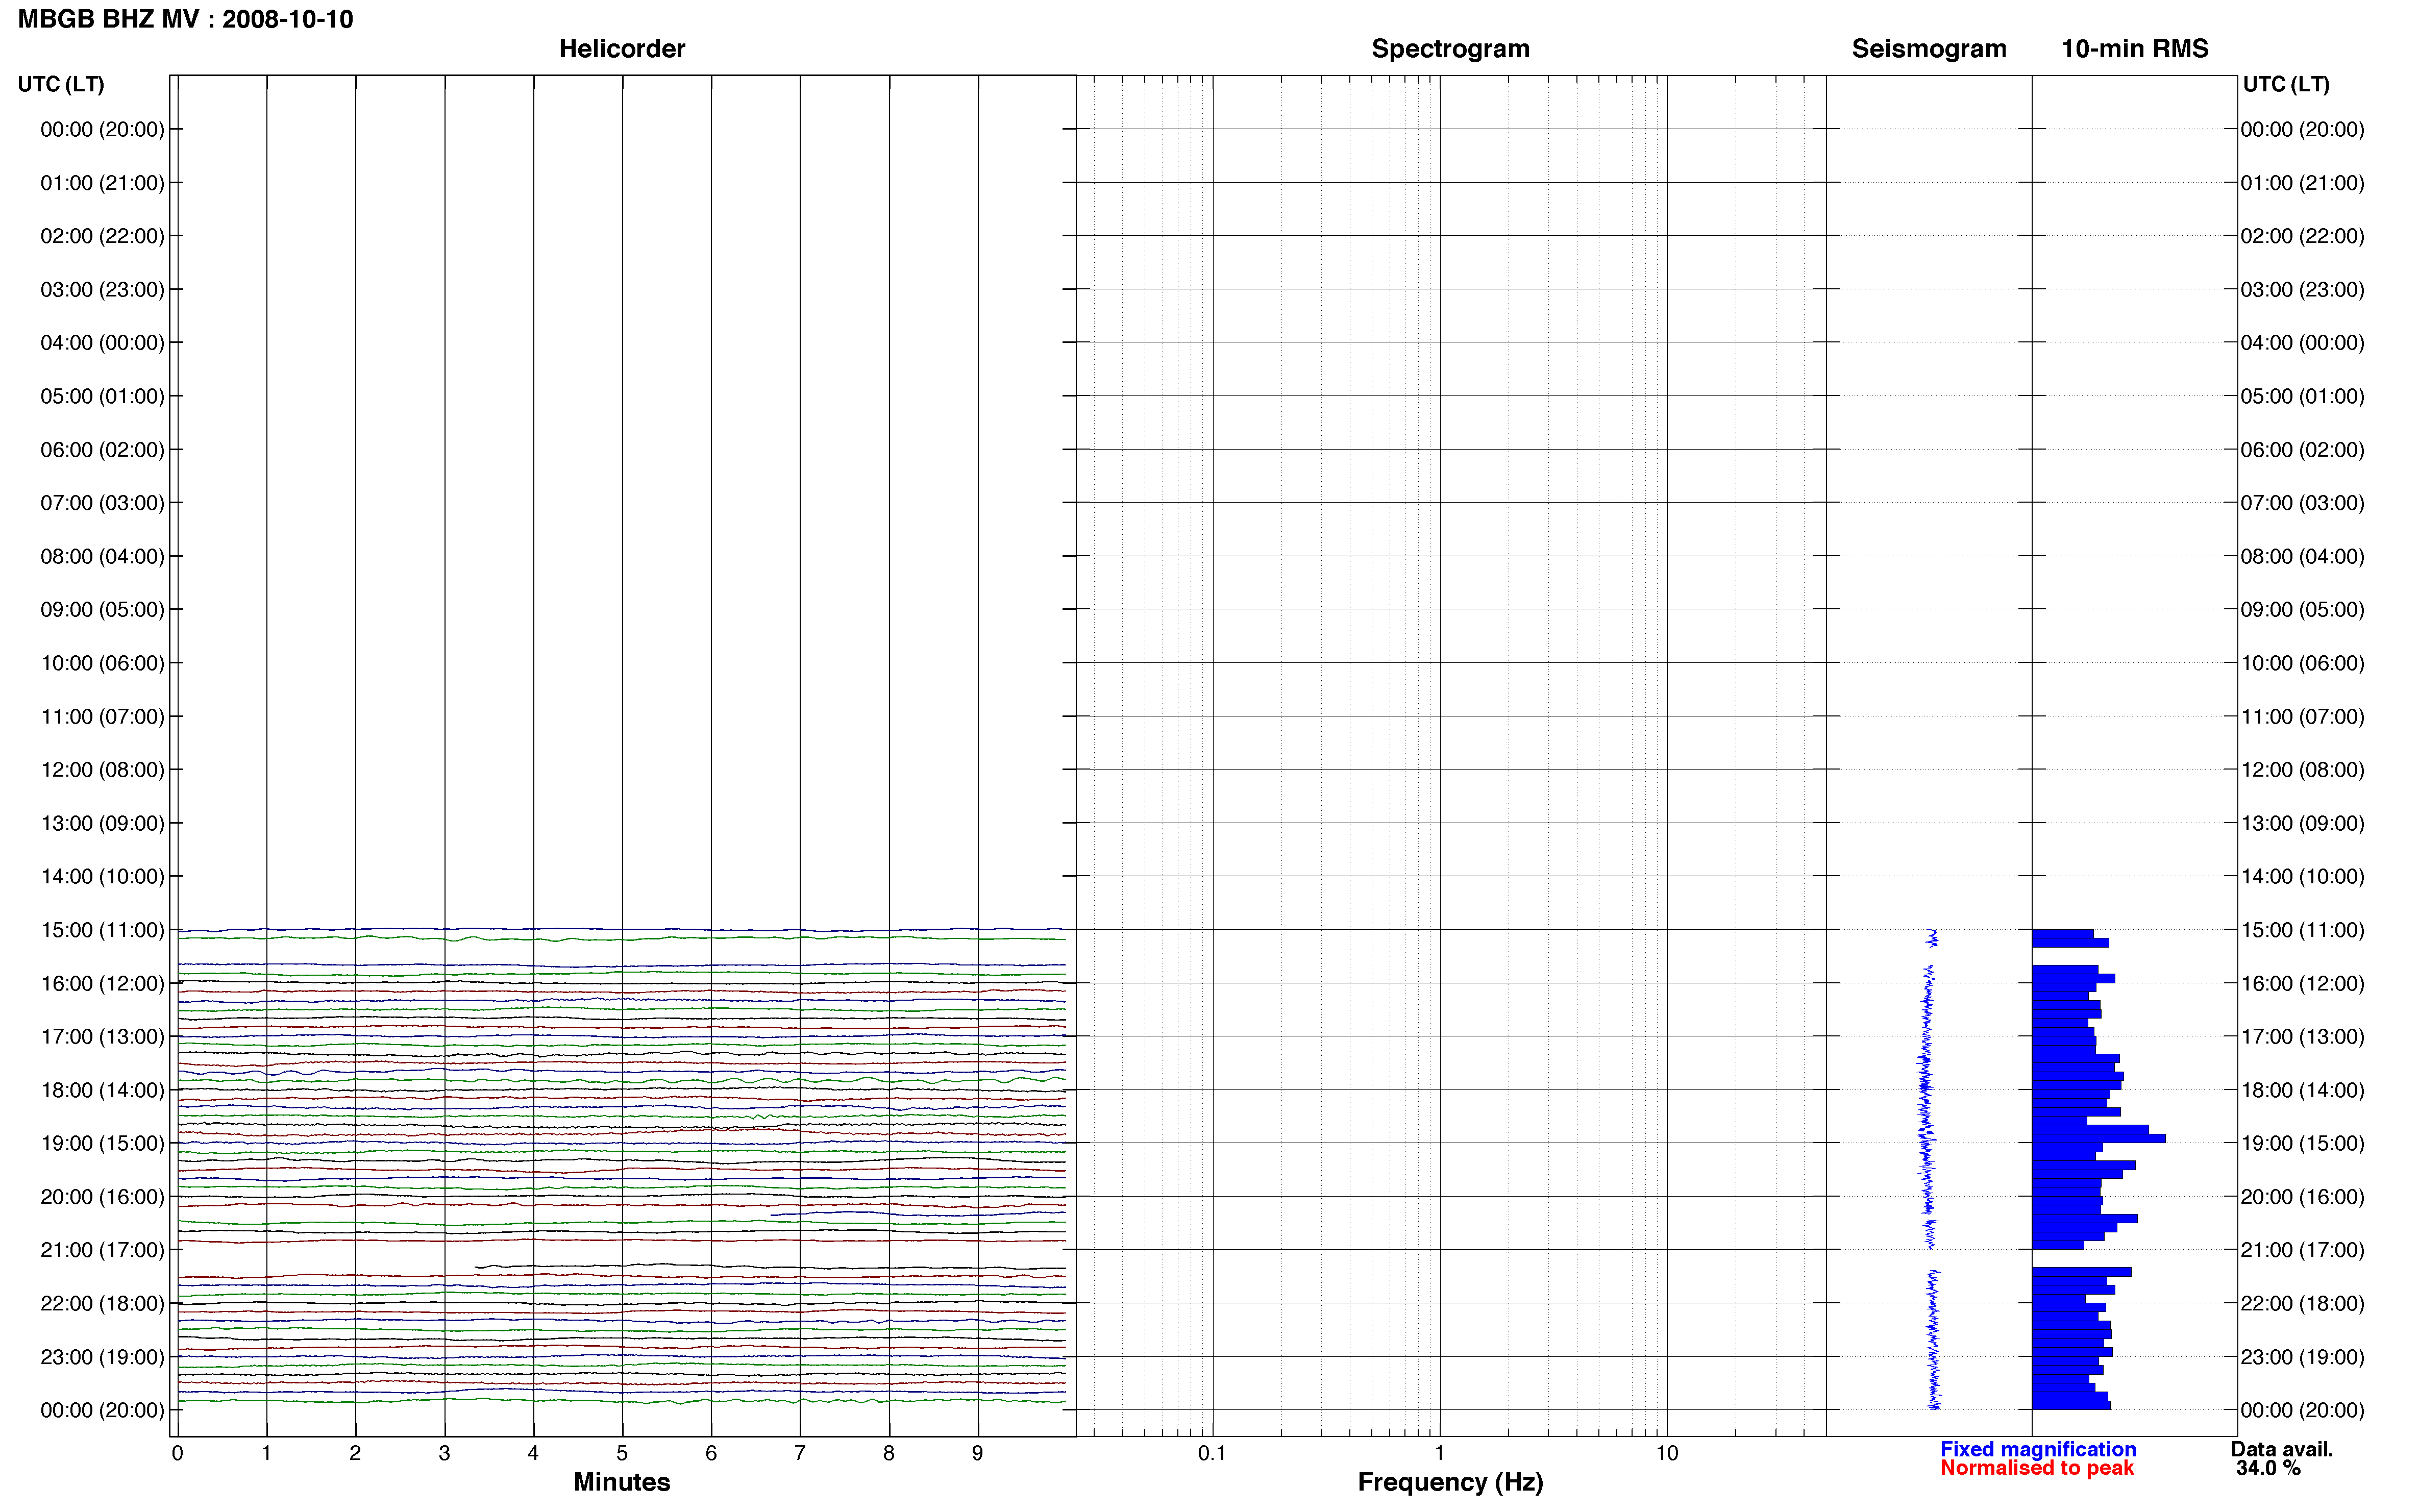Click the 0.1 tick on the frequency axis
The height and width of the screenshot is (1512, 2419).
pos(1212,1453)
